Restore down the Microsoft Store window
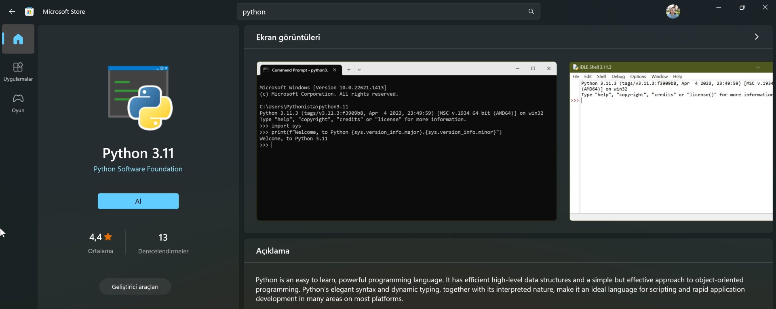Screen dimensions: 776x309 pyautogui.click(x=742, y=7)
